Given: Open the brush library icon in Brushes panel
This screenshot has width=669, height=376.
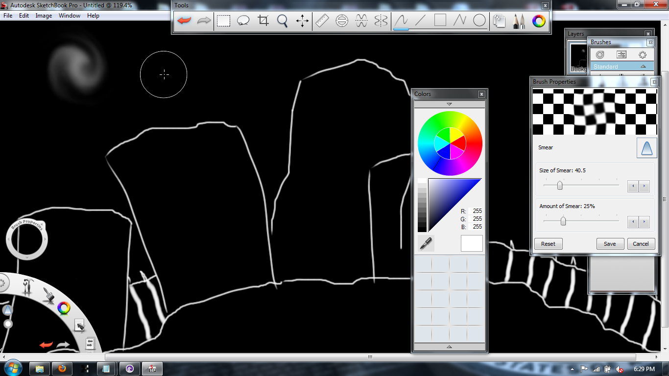Looking at the screenshot, I should (600, 55).
